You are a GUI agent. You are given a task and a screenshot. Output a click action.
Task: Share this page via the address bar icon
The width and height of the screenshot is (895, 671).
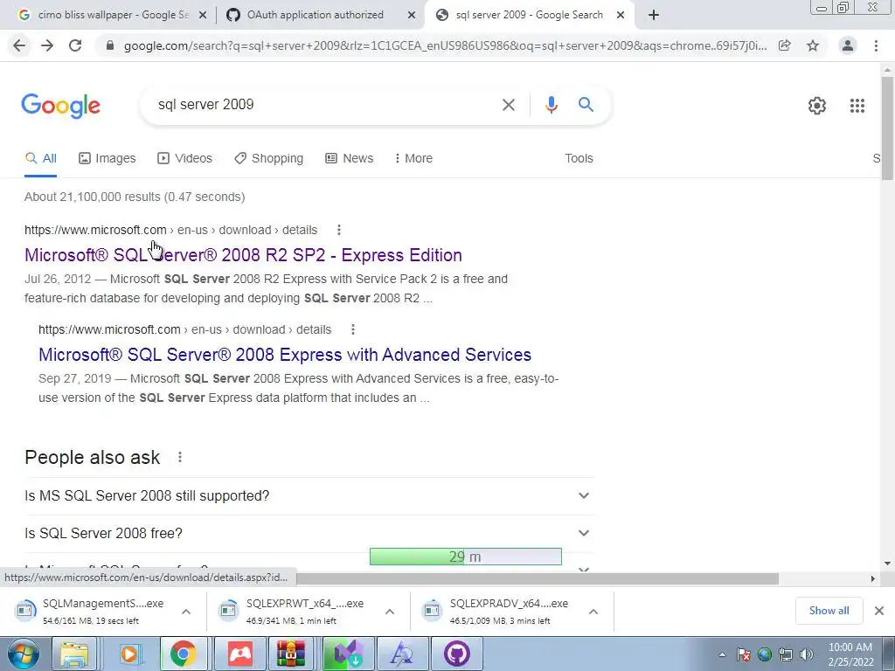(x=785, y=45)
